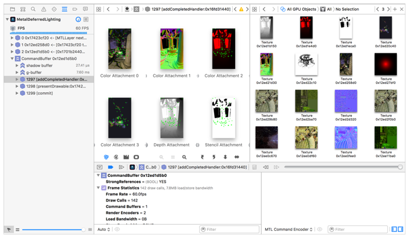Open Texture 0x12ed27bf0 red glow thumbnail
The image size is (409, 238).
pos(386,64)
